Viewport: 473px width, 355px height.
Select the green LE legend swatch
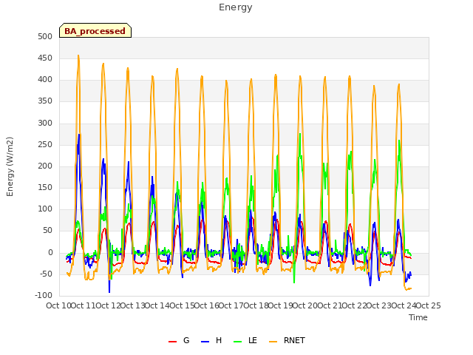pyautogui.click(x=238, y=342)
